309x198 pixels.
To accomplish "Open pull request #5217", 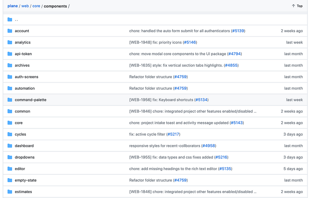I will pyautogui.click(x=173, y=134).
